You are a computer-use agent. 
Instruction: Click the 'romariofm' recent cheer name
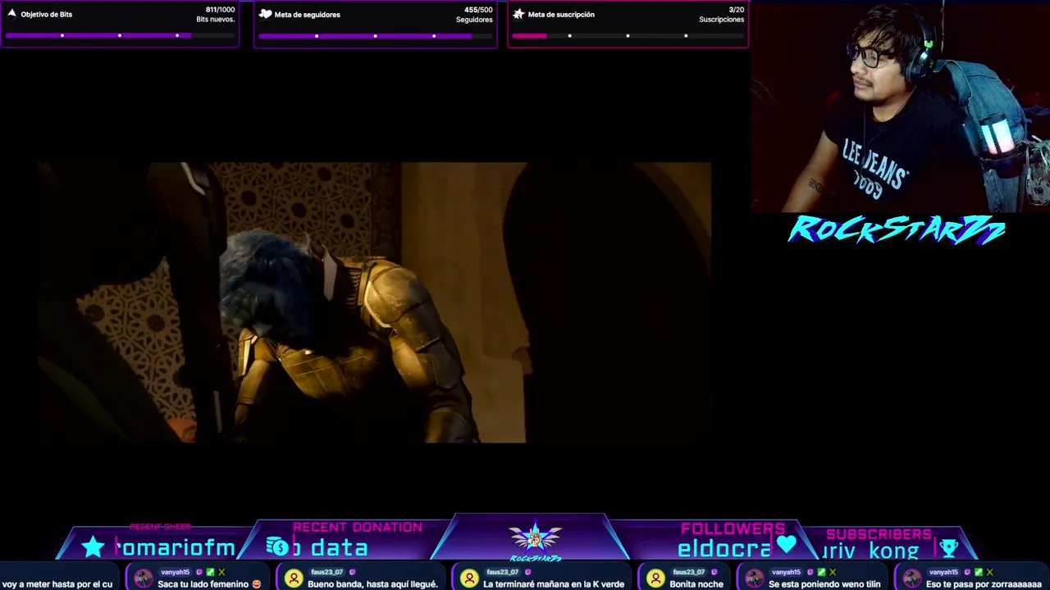[176, 547]
